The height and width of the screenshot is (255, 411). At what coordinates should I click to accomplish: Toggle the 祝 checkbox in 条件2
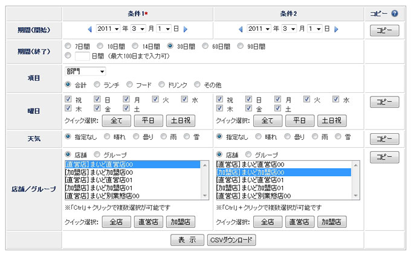coord(219,99)
